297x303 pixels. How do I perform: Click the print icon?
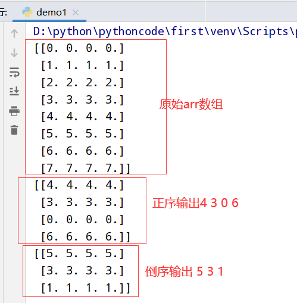pos(14,111)
